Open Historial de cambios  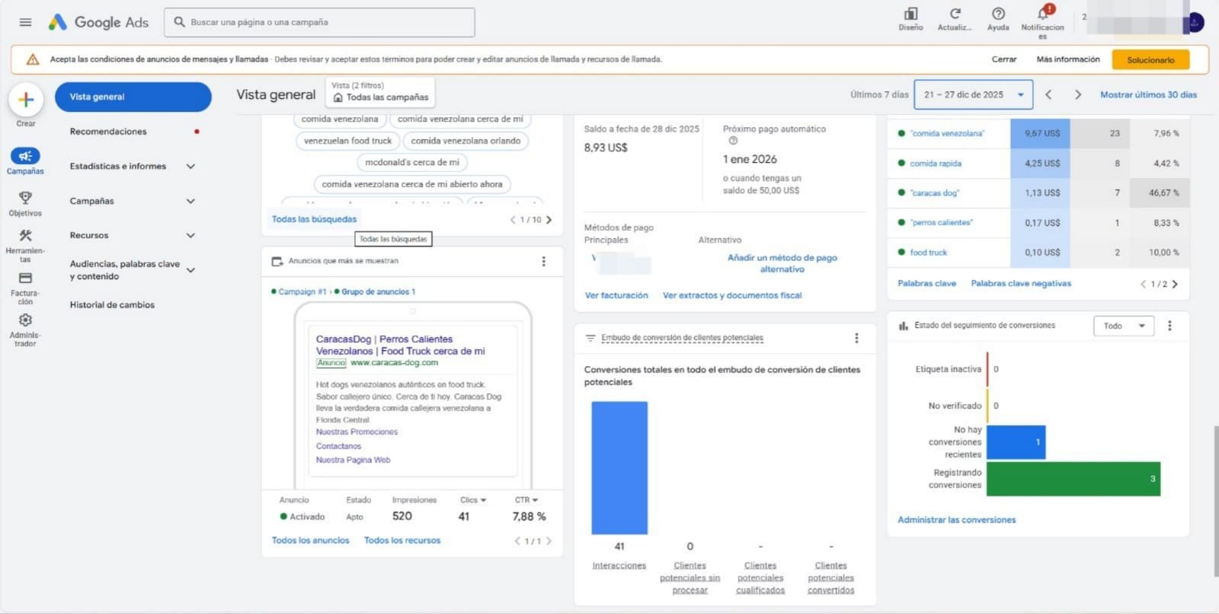tap(112, 304)
